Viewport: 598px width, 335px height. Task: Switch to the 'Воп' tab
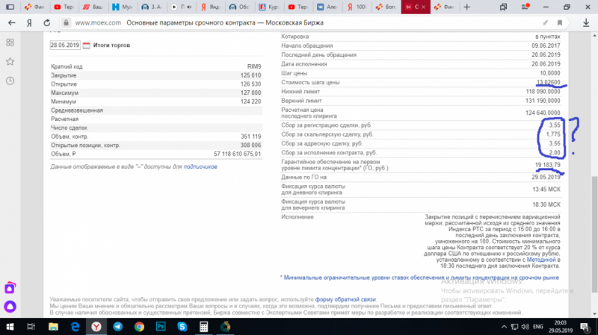click(386, 7)
